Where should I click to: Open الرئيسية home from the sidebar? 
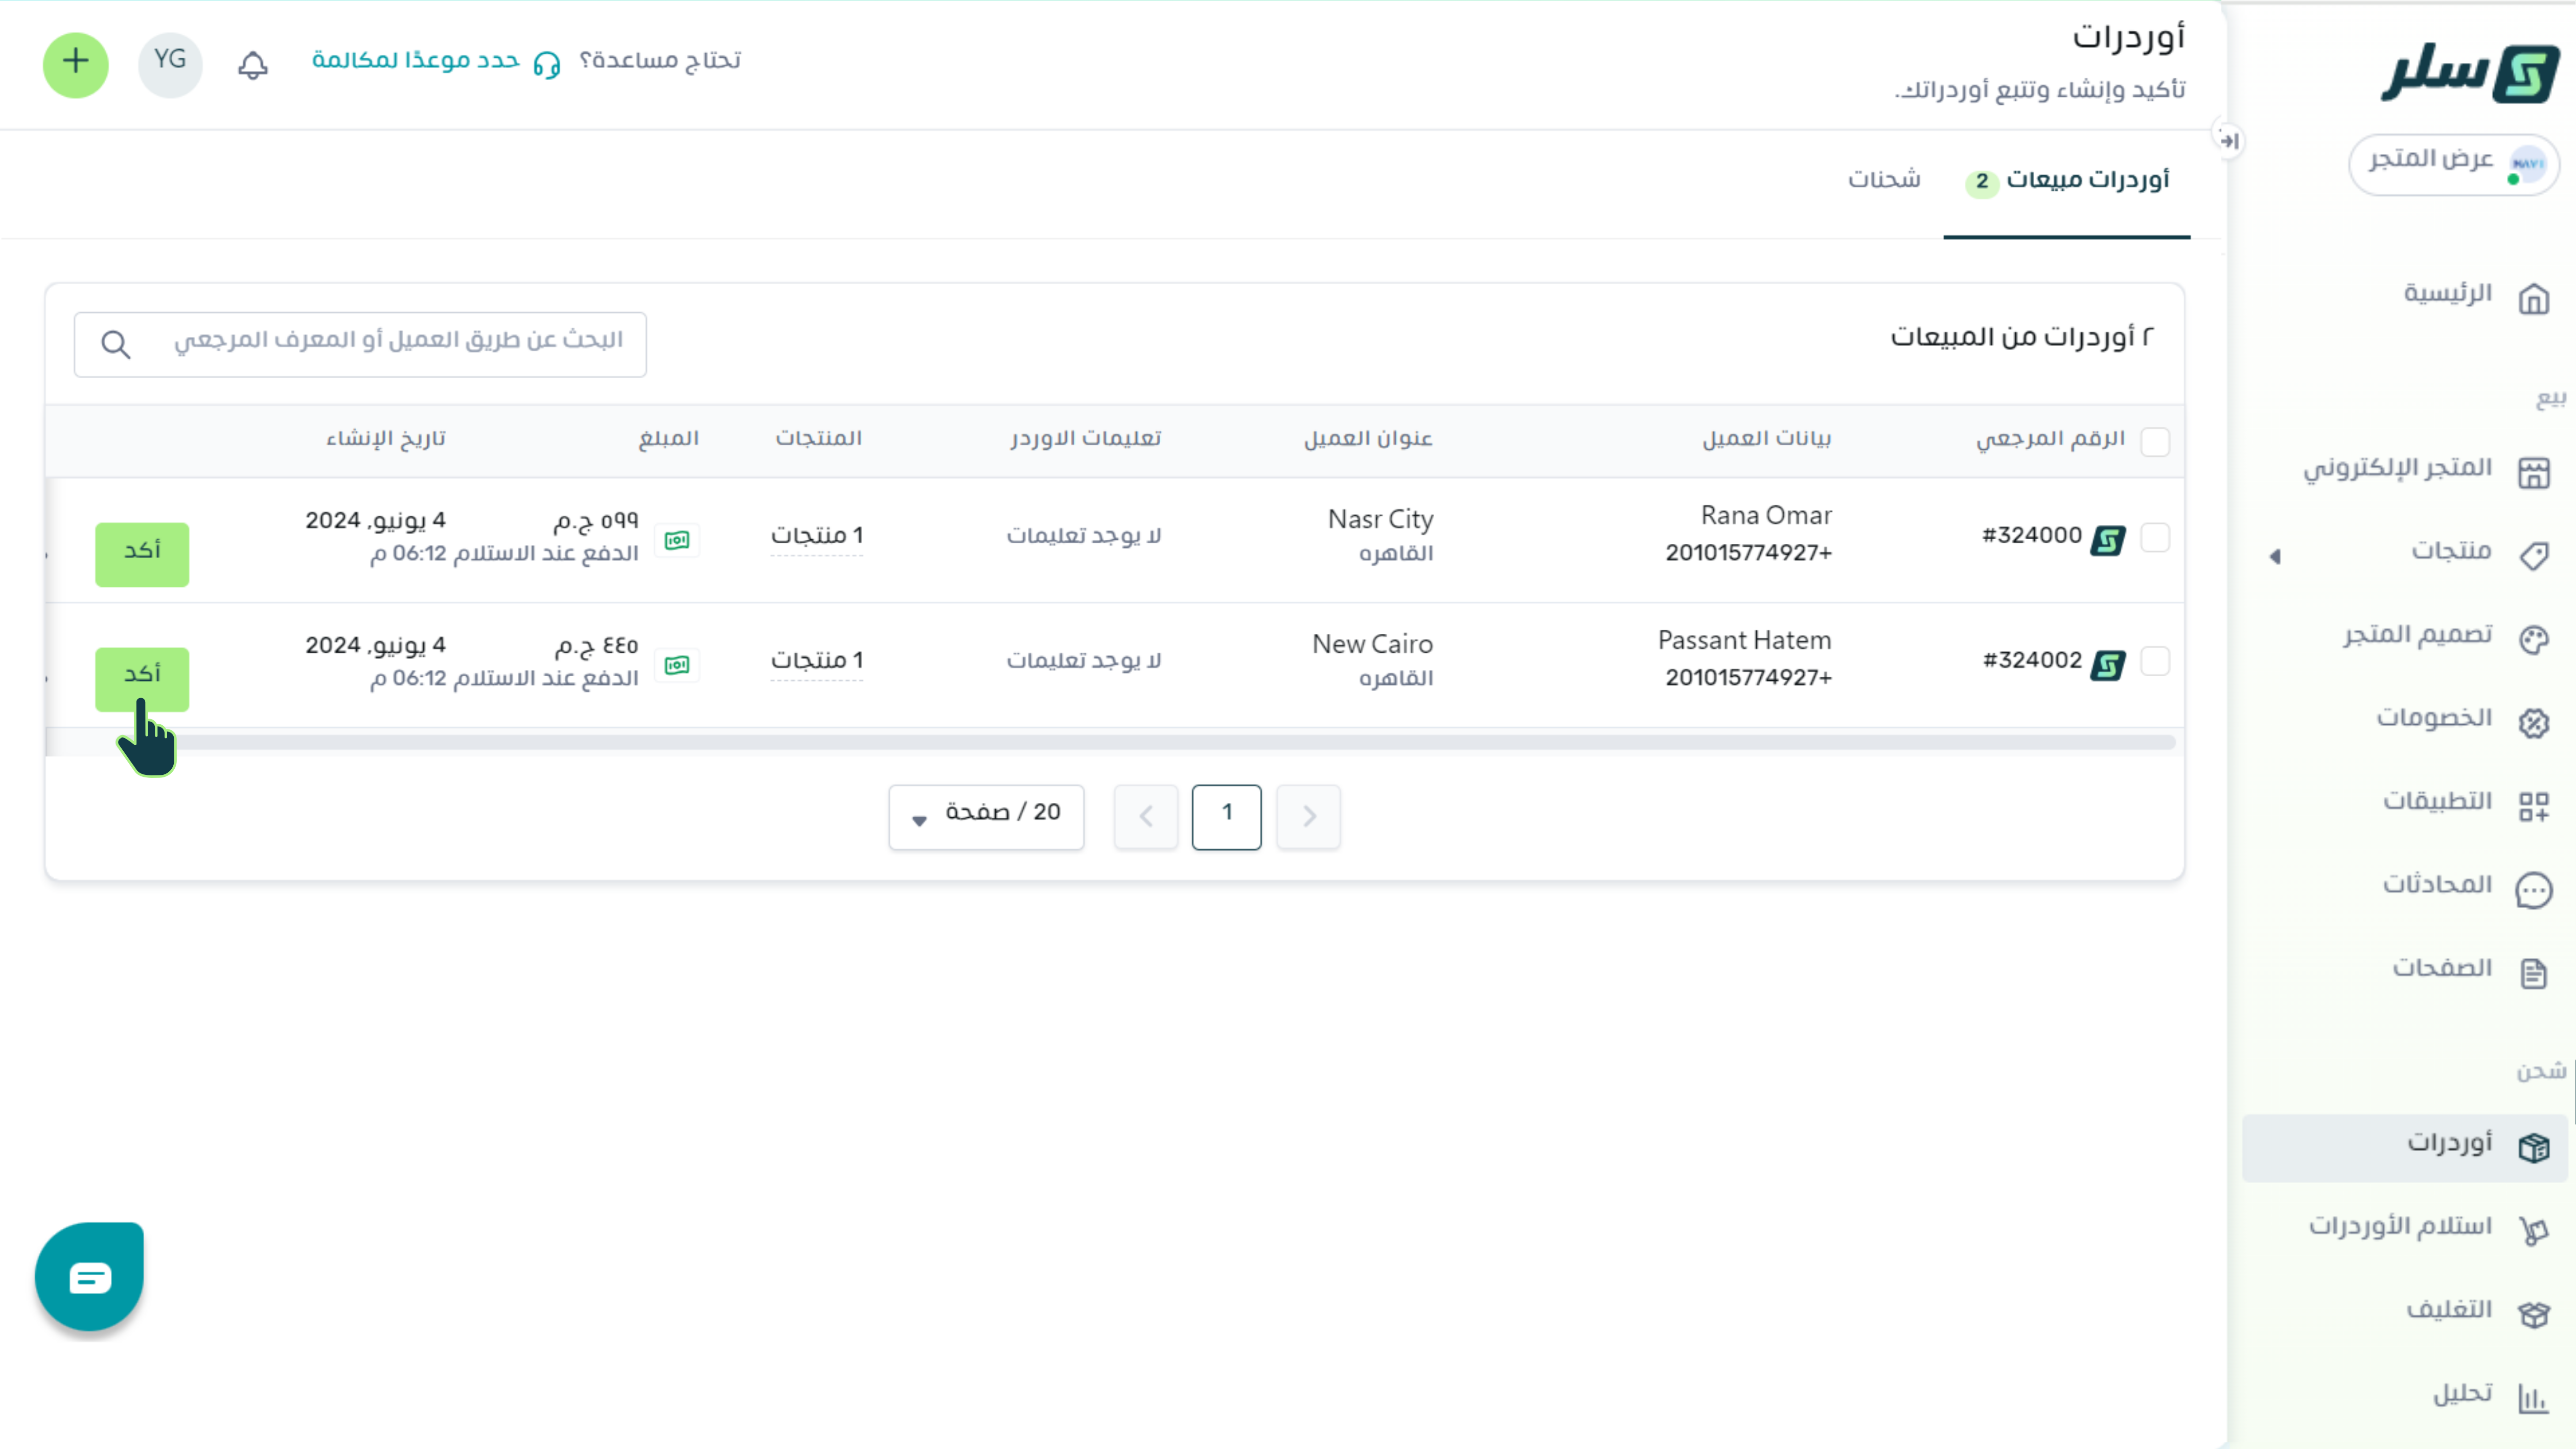point(2448,294)
